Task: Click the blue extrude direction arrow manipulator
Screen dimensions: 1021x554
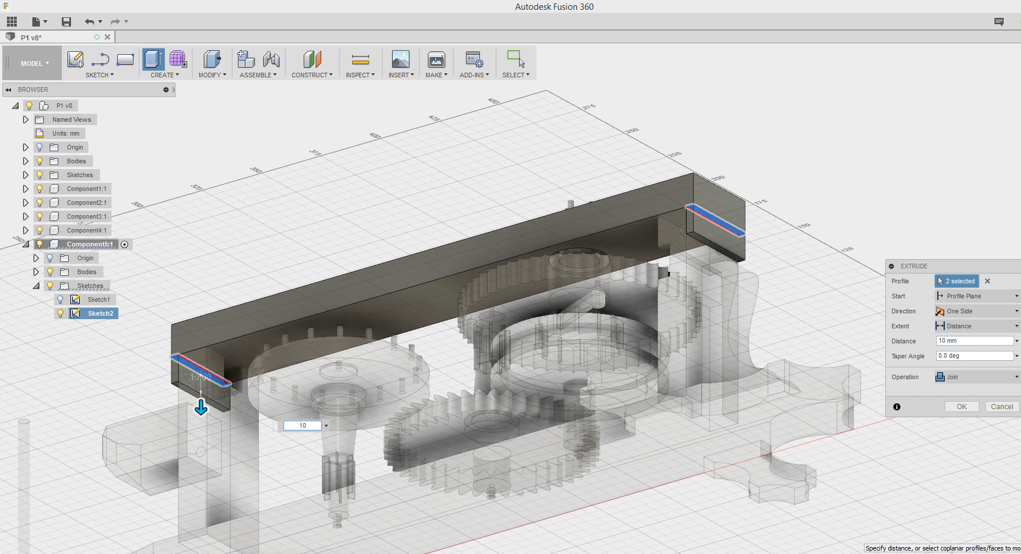Action: click(201, 407)
